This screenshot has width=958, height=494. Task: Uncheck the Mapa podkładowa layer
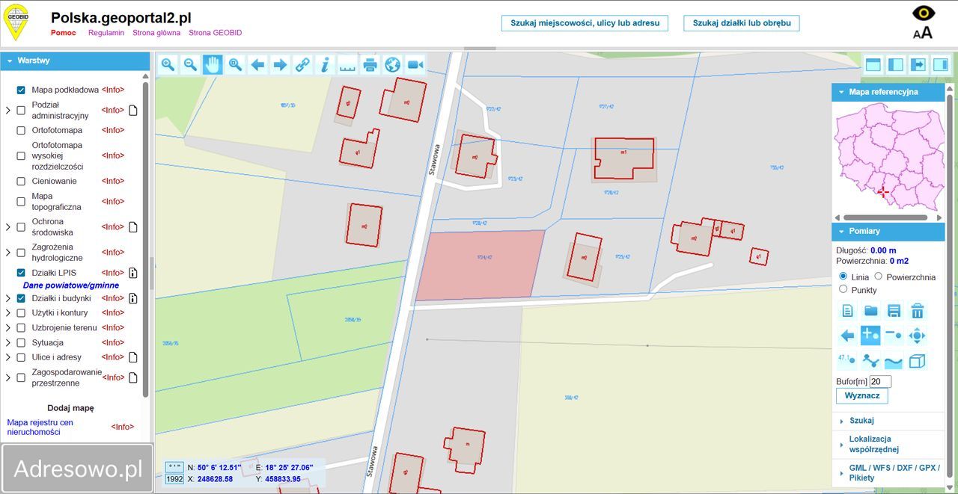tap(21, 90)
